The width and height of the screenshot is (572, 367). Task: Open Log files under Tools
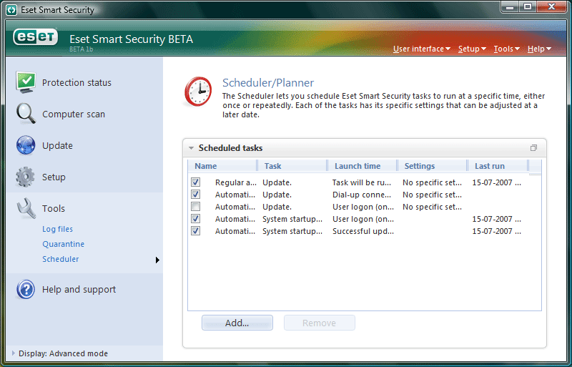click(x=57, y=229)
